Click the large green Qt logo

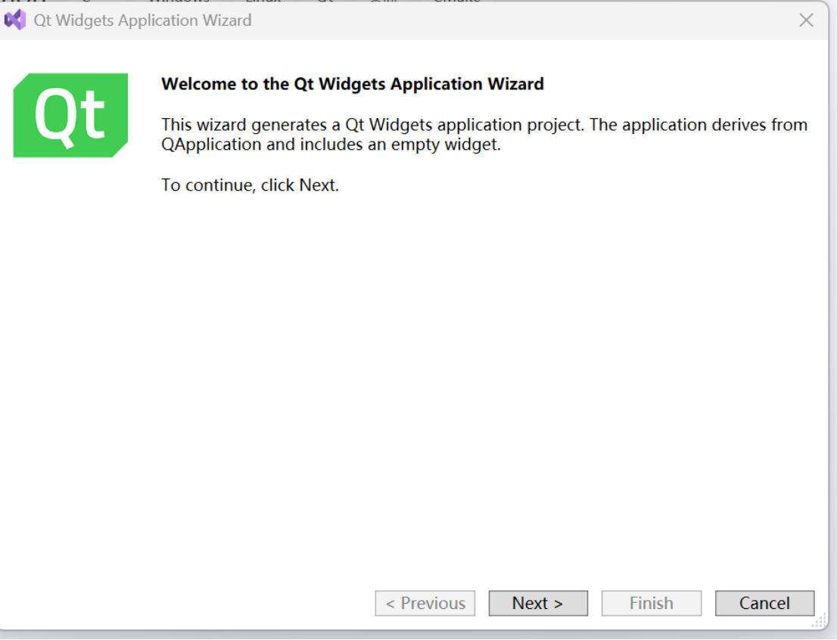coord(70,115)
